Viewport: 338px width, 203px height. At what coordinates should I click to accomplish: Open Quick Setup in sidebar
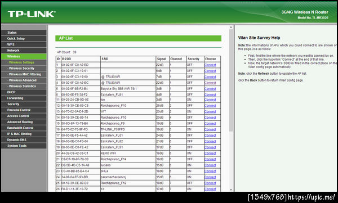(24, 39)
